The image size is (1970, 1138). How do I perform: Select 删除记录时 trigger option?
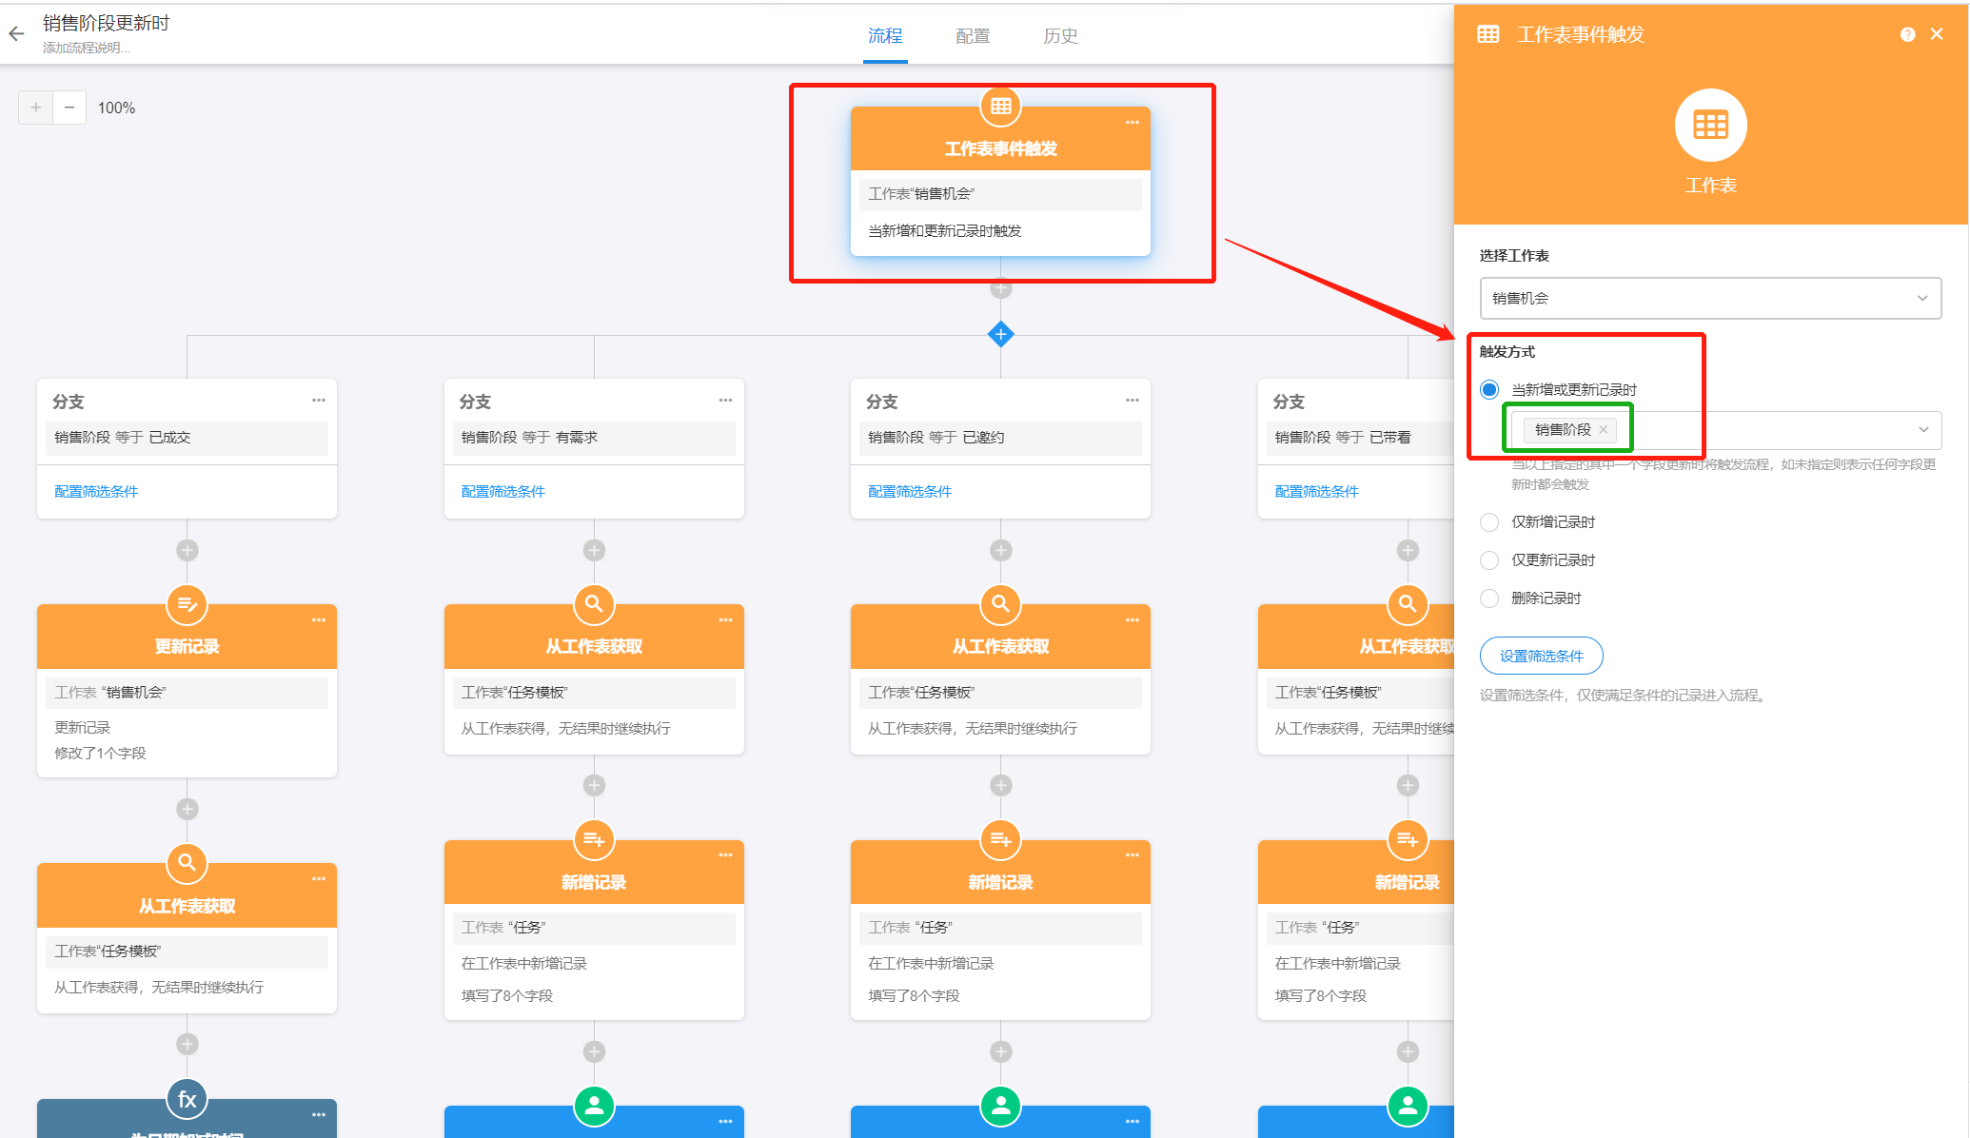coord(1489,598)
